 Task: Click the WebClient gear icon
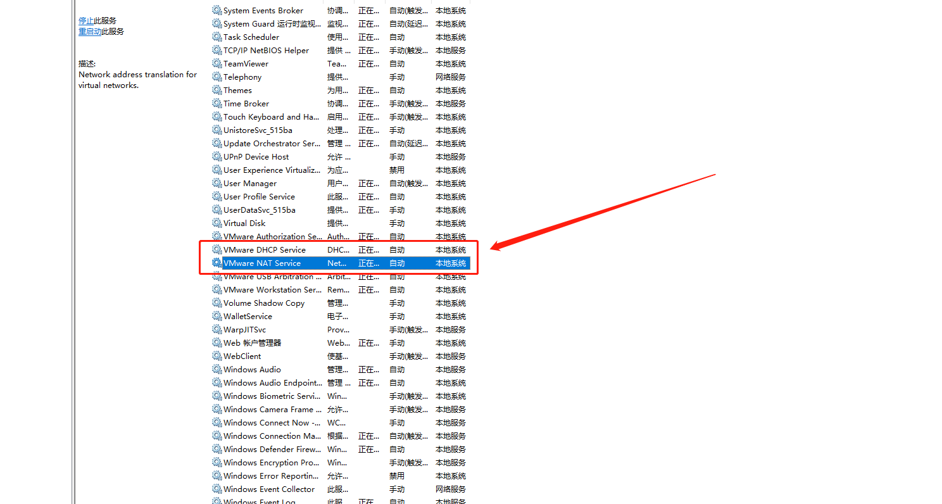coord(217,356)
